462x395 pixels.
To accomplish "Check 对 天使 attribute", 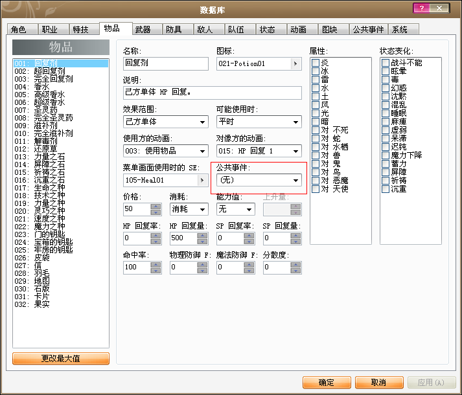I will 316,189.
